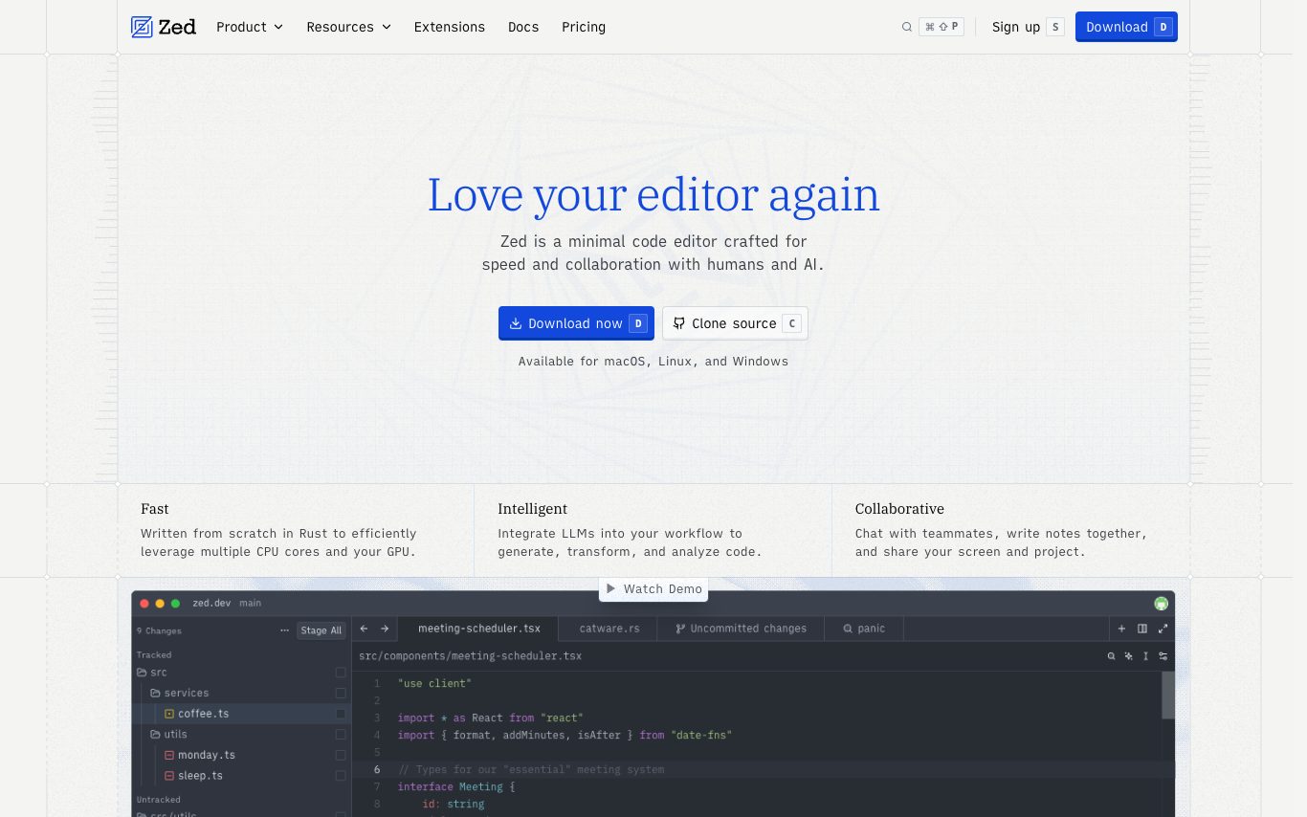The height and width of the screenshot is (817, 1307).
Task: Toggle the src folder staging checkbox
Action: [341, 673]
